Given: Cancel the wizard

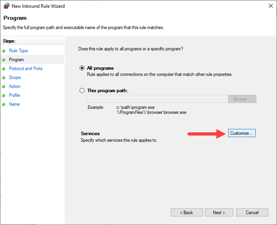Looking at the screenshot, I should [252, 213].
